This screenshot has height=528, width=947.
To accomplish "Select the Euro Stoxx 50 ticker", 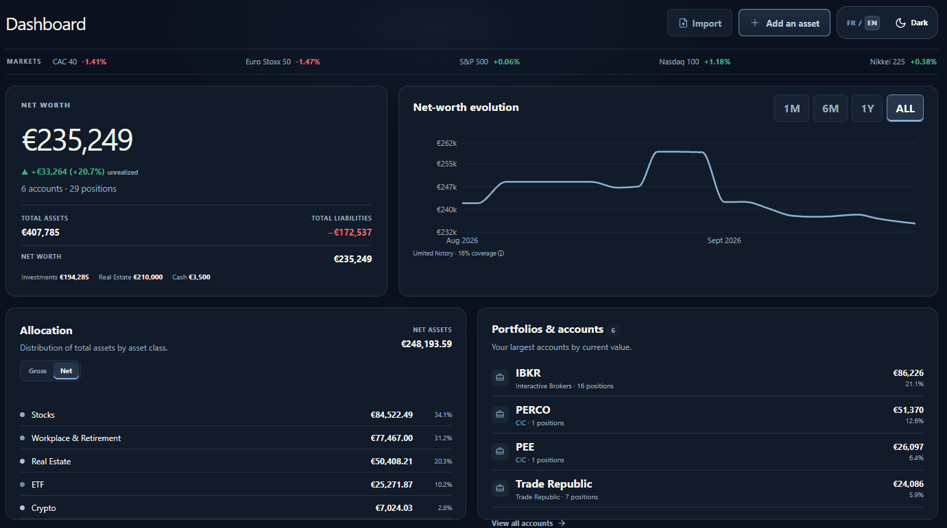I will 283,62.
